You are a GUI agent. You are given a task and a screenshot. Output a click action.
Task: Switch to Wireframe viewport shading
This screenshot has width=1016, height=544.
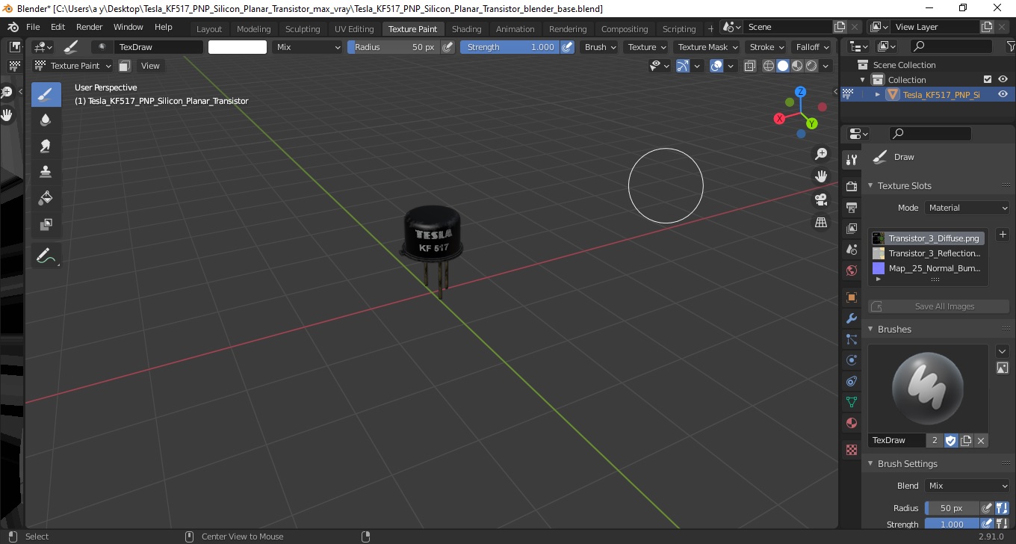pos(769,66)
